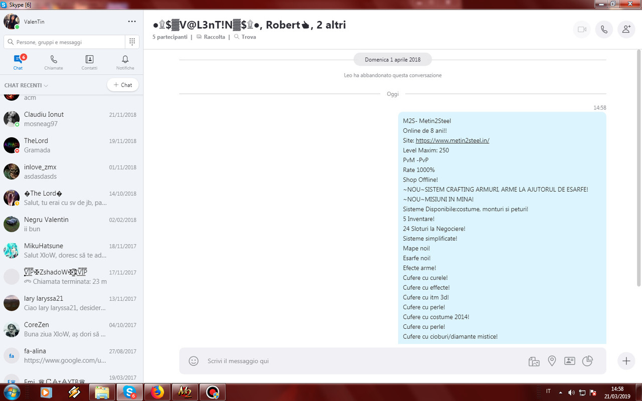Open the more options menu beside ValenTin
This screenshot has width=642, height=401.
tap(132, 22)
